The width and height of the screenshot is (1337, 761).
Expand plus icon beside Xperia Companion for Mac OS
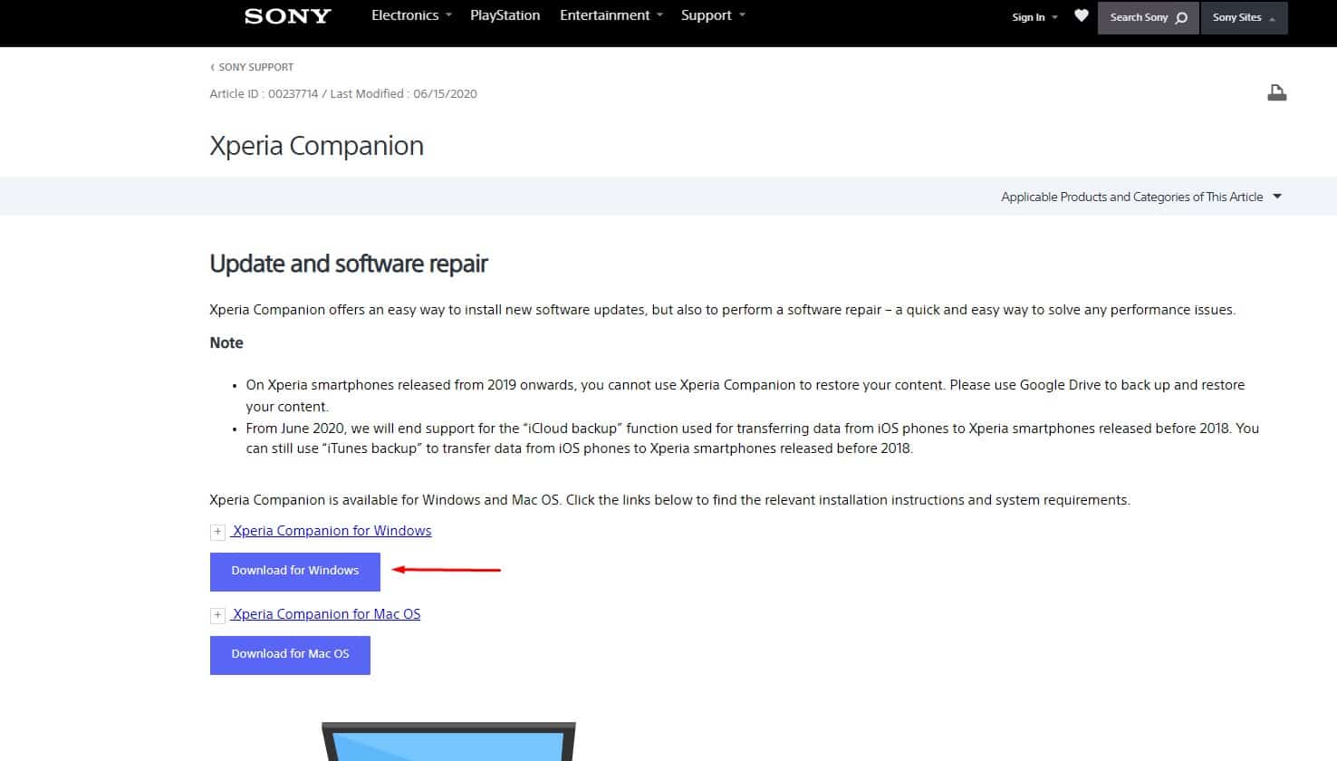coord(217,615)
